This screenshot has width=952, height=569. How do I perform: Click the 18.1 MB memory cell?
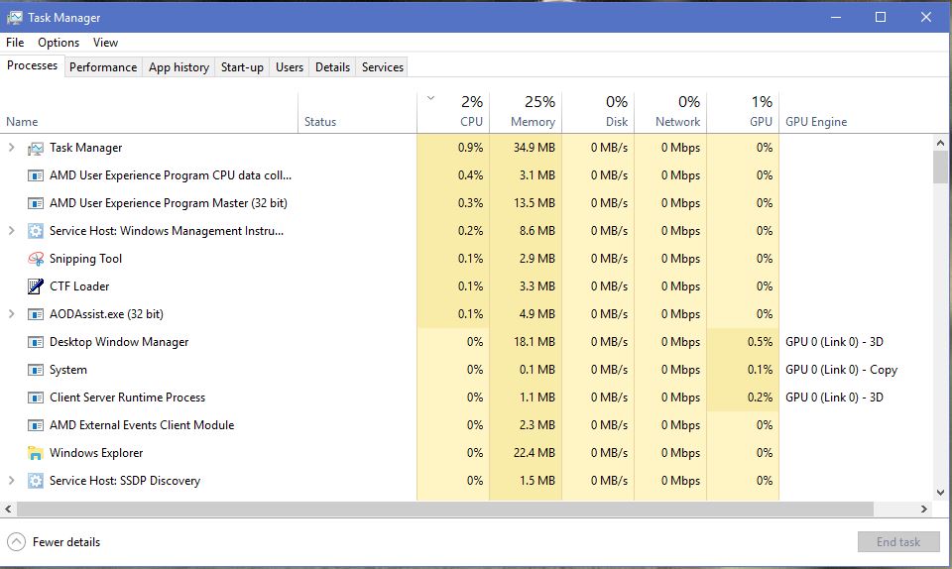point(526,342)
